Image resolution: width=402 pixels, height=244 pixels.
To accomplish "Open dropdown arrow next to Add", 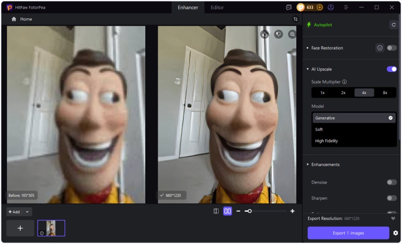I will 27,212.
